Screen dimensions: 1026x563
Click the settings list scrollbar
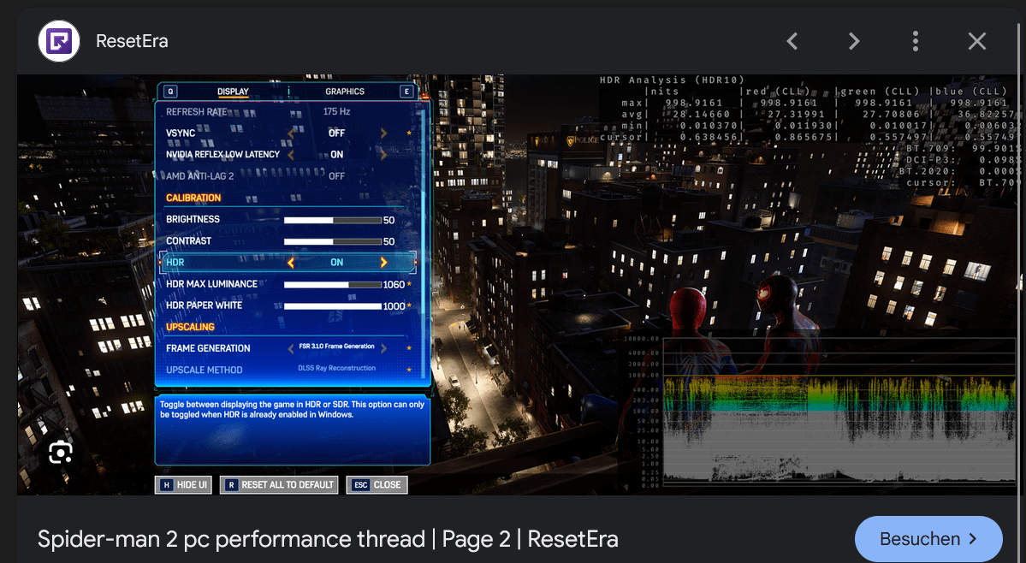pyautogui.click(x=425, y=242)
